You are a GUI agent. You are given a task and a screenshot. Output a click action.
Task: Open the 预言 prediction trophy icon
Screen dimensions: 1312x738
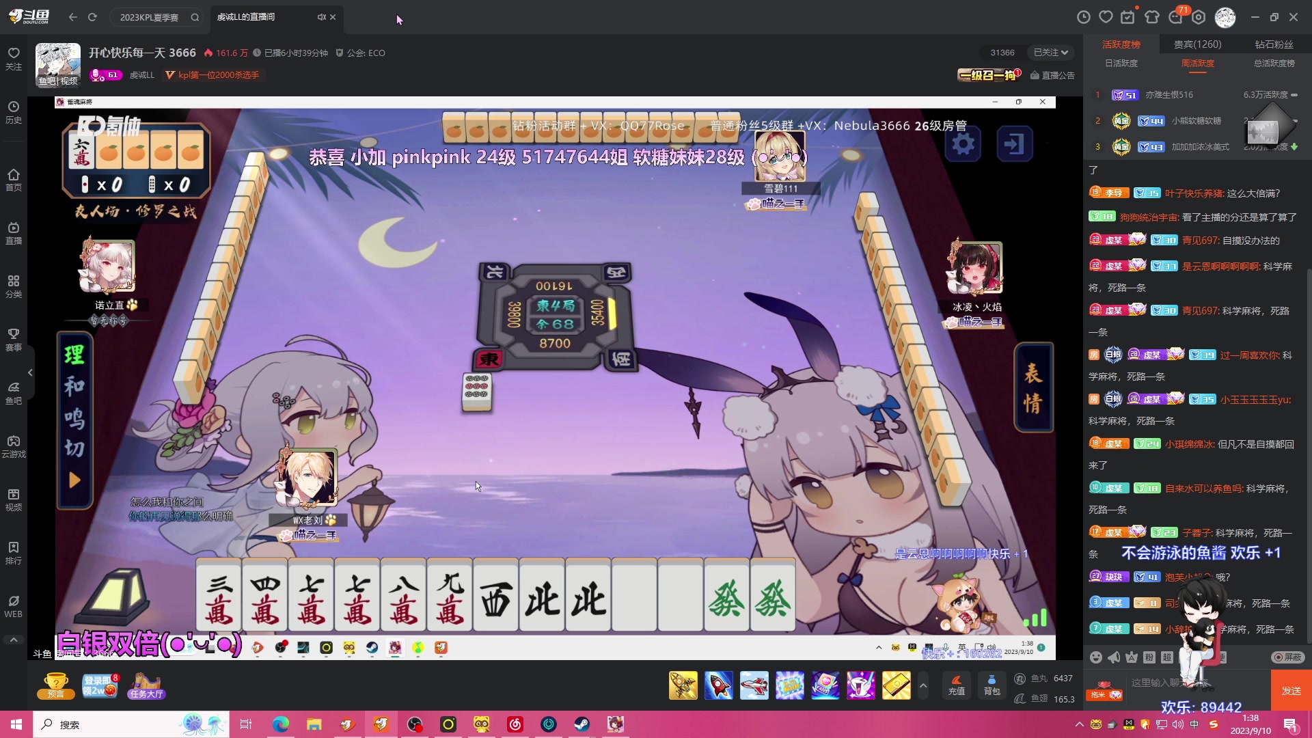[56, 685]
